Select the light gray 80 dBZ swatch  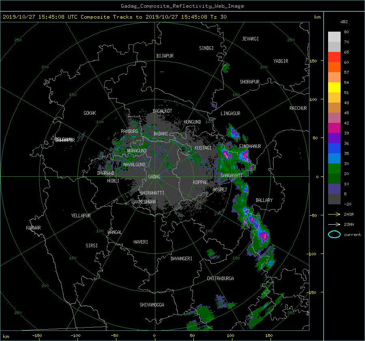click(x=334, y=37)
